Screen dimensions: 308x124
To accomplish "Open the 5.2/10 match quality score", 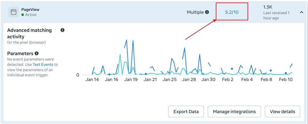I will coord(232,12).
